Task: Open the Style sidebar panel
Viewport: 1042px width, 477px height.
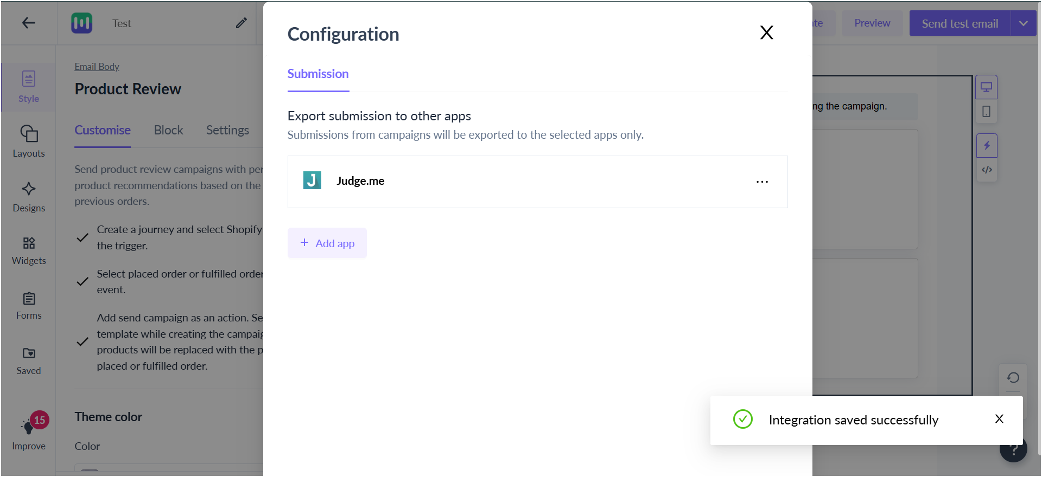Action: pos(29,87)
